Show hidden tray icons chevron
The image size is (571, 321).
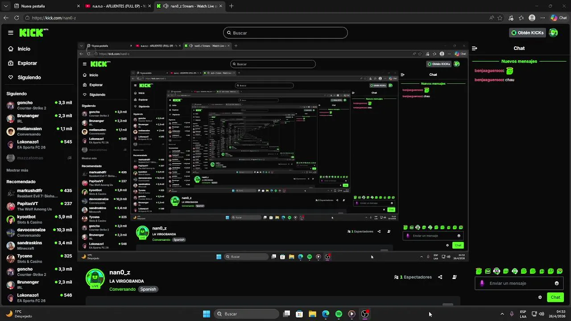coord(502,314)
